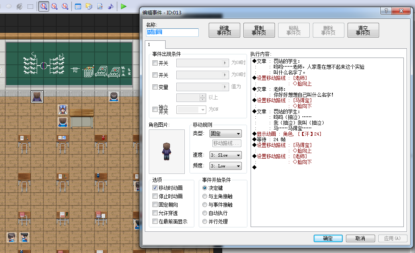
Task: Switch to event page tab 1
Action: click(x=155, y=44)
